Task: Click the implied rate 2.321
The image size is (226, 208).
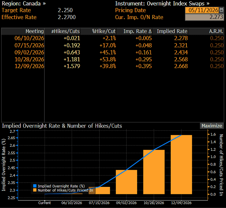Action: coord(181,45)
